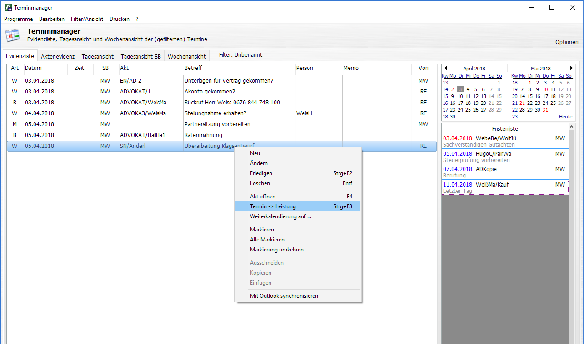Screen dimensions: 584x344
Task: Choose Alle Markieren in context menu
Action: [298, 240]
